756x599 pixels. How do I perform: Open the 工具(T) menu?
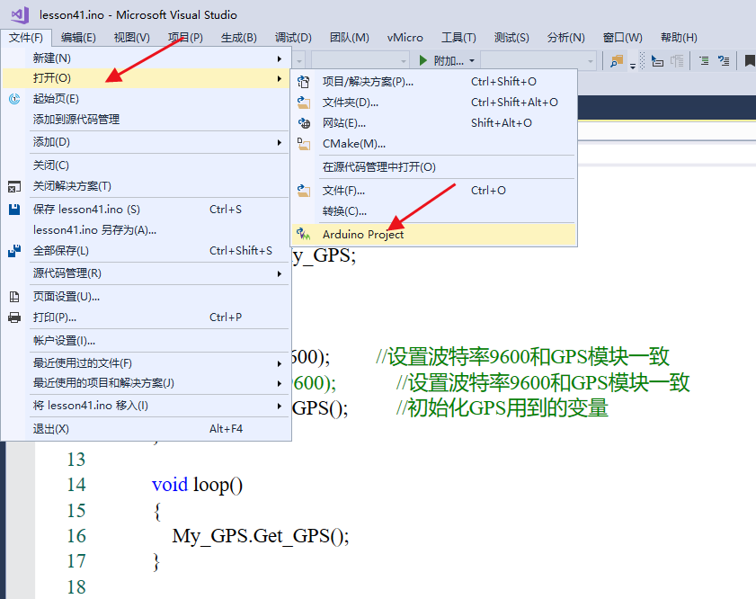click(458, 38)
